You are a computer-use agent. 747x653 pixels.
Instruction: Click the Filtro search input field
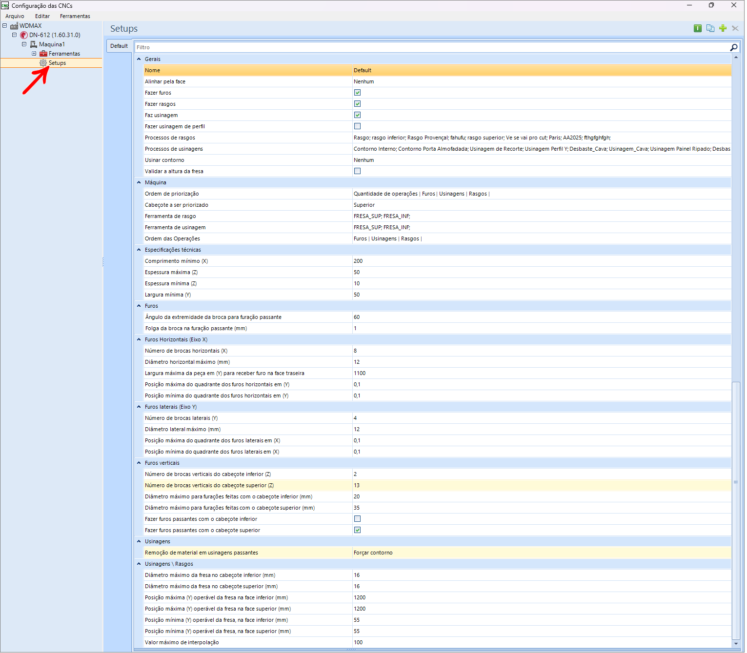tap(429, 47)
